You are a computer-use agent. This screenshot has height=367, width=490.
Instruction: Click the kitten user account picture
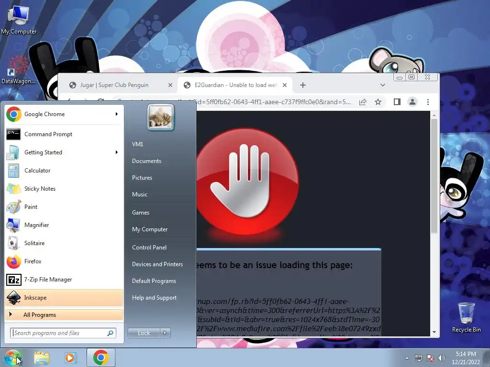(x=161, y=117)
